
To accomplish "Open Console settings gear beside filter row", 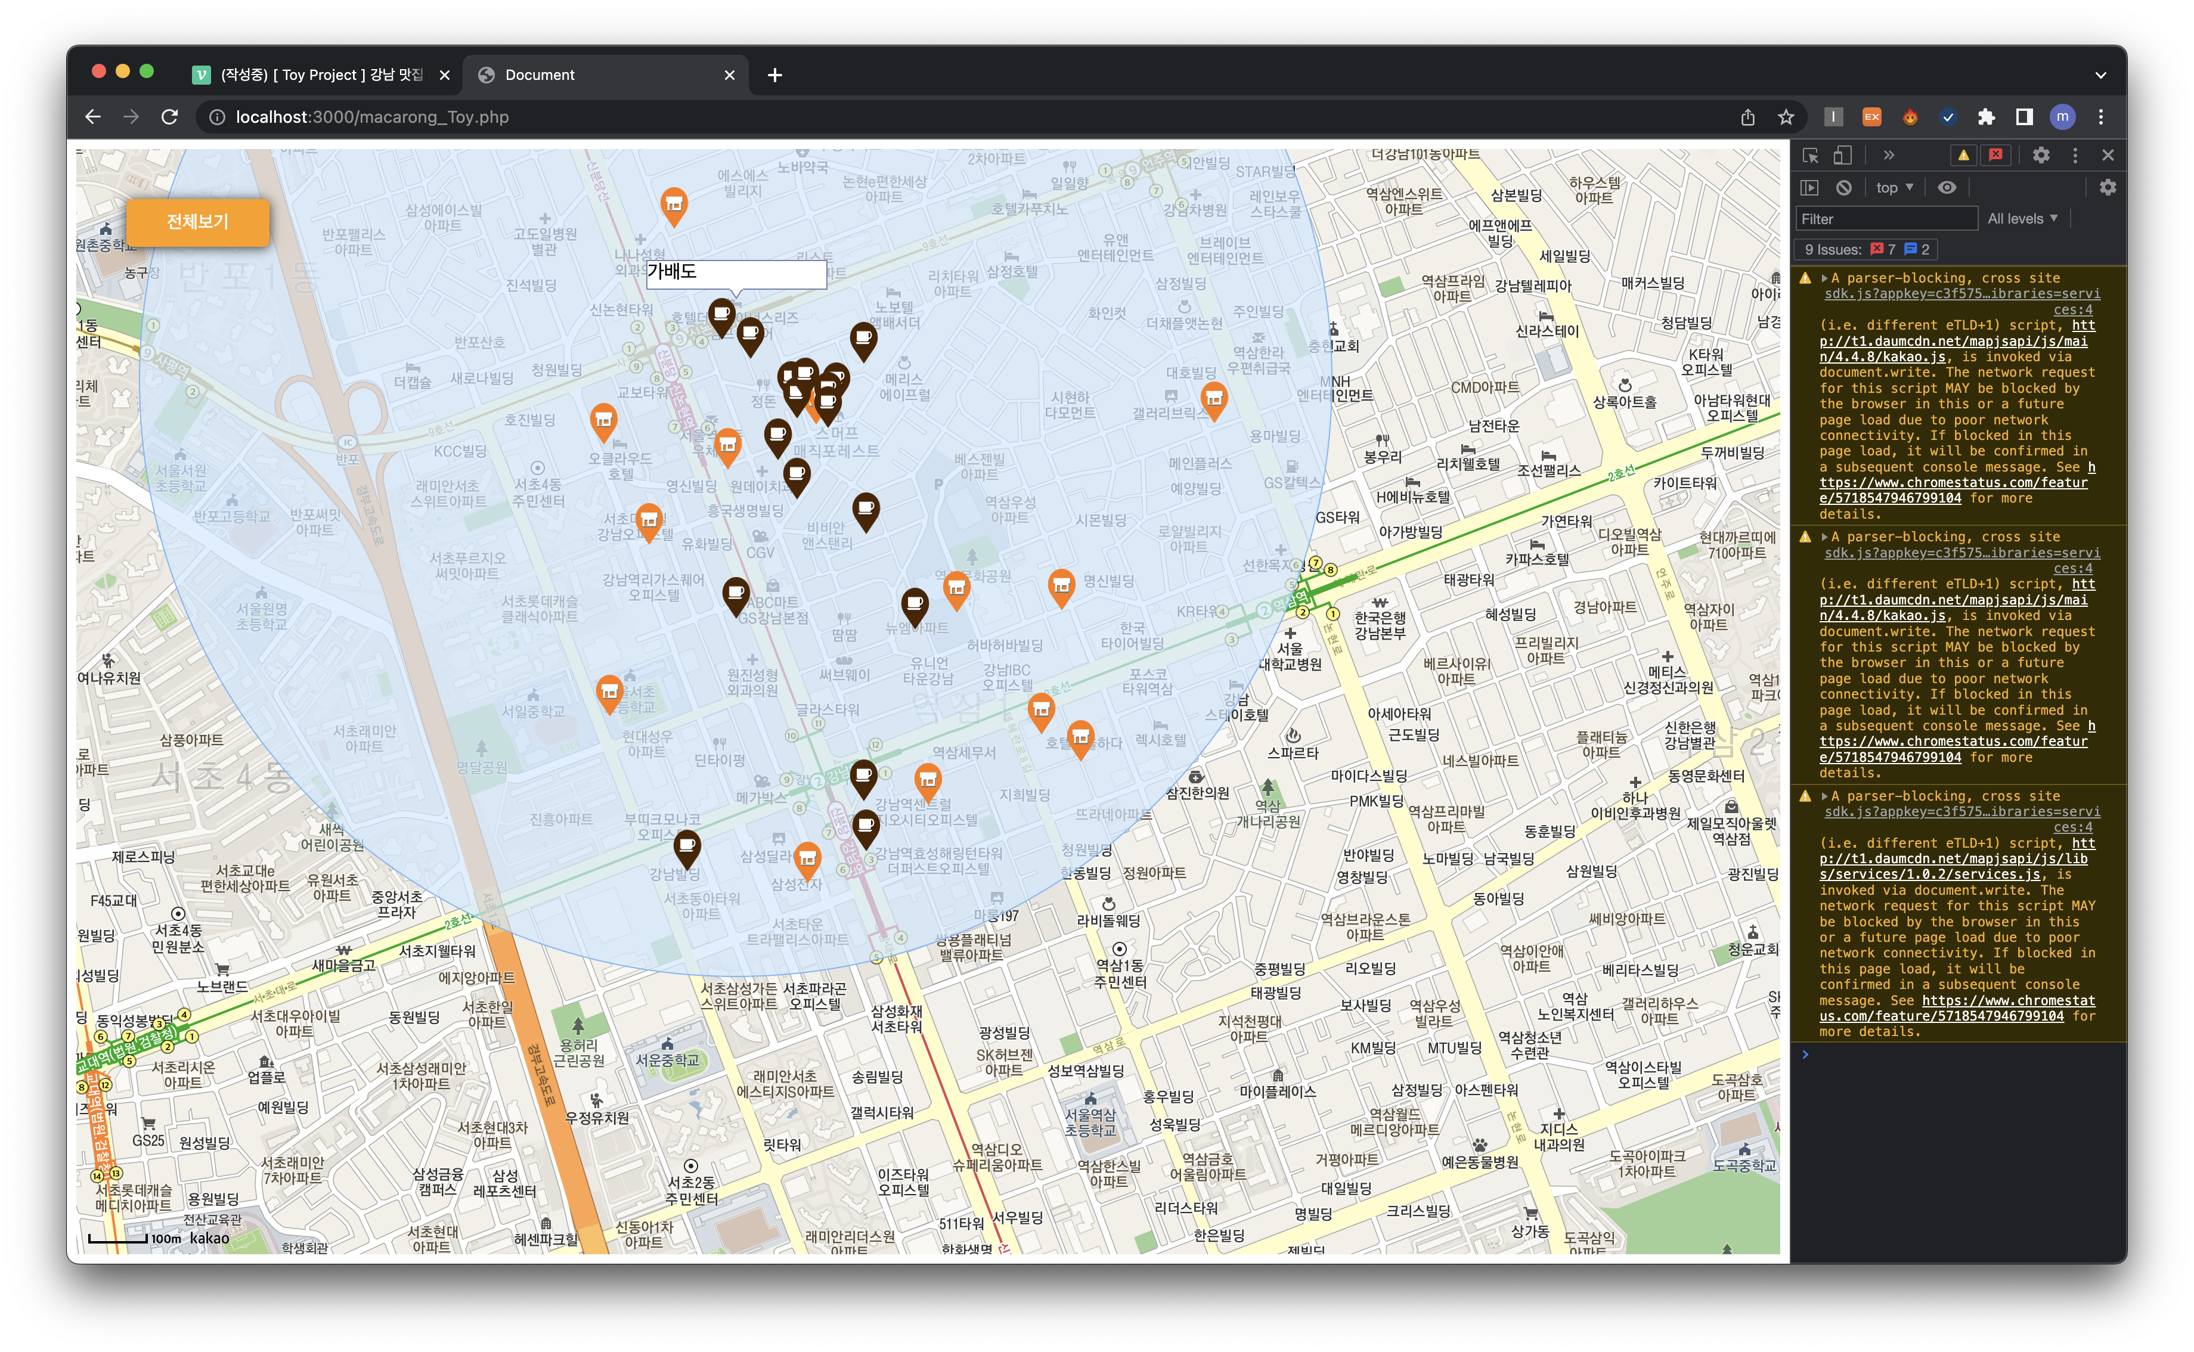I will [2108, 188].
